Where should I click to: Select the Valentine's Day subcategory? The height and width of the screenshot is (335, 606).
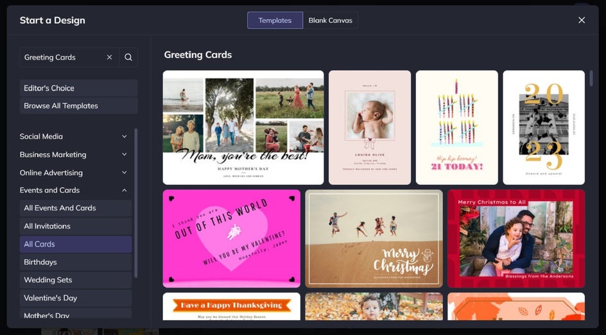point(76,298)
